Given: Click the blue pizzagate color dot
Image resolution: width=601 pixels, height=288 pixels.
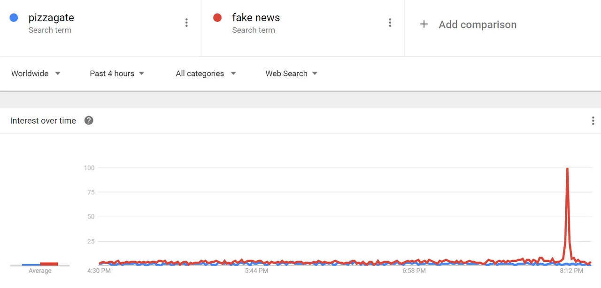Looking at the screenshot, I should tap(14, 18).
